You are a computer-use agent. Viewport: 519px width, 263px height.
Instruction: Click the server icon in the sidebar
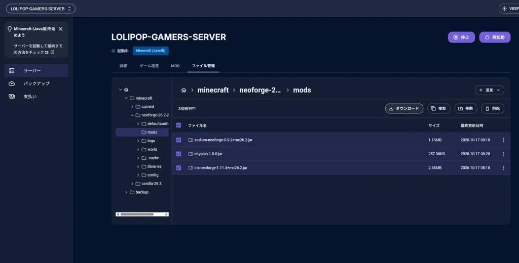tap(12, 71)
